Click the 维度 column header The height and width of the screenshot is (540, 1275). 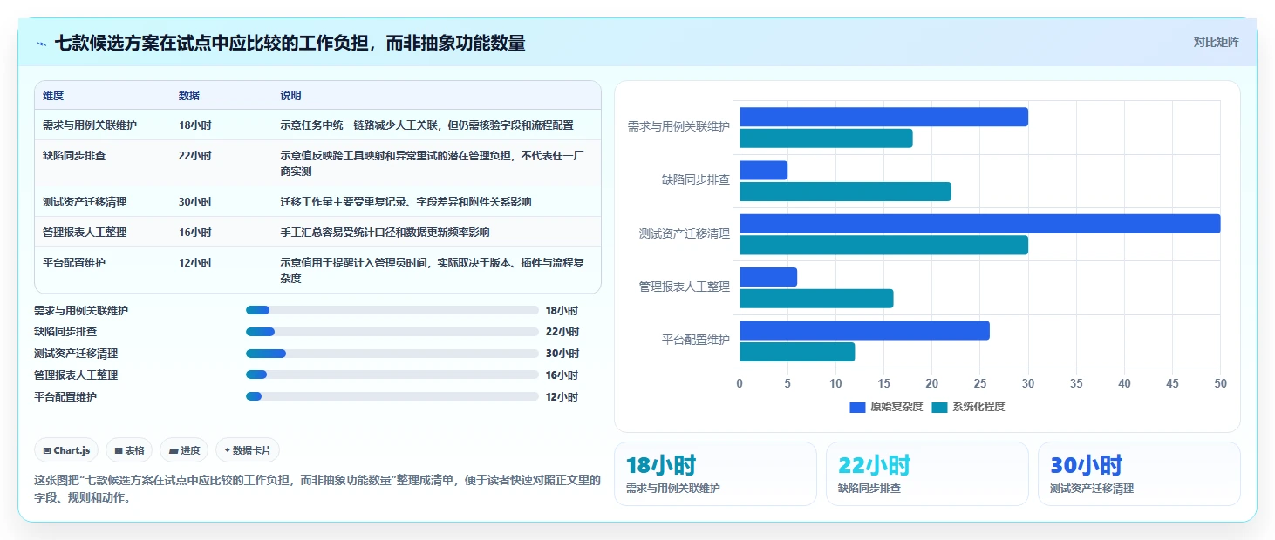tap(53, 95)
